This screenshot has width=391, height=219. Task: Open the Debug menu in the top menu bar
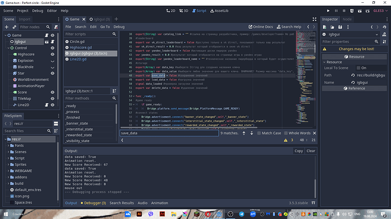37,11
